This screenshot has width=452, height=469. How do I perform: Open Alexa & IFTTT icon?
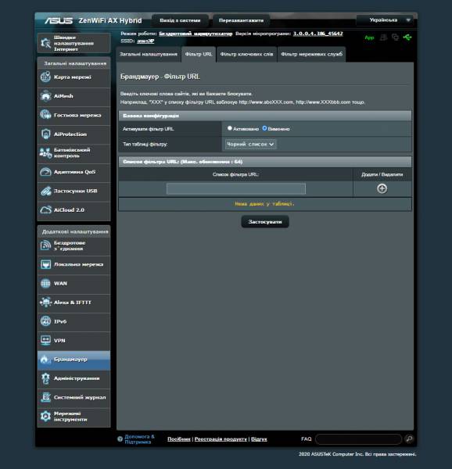(x=45, y=303)
